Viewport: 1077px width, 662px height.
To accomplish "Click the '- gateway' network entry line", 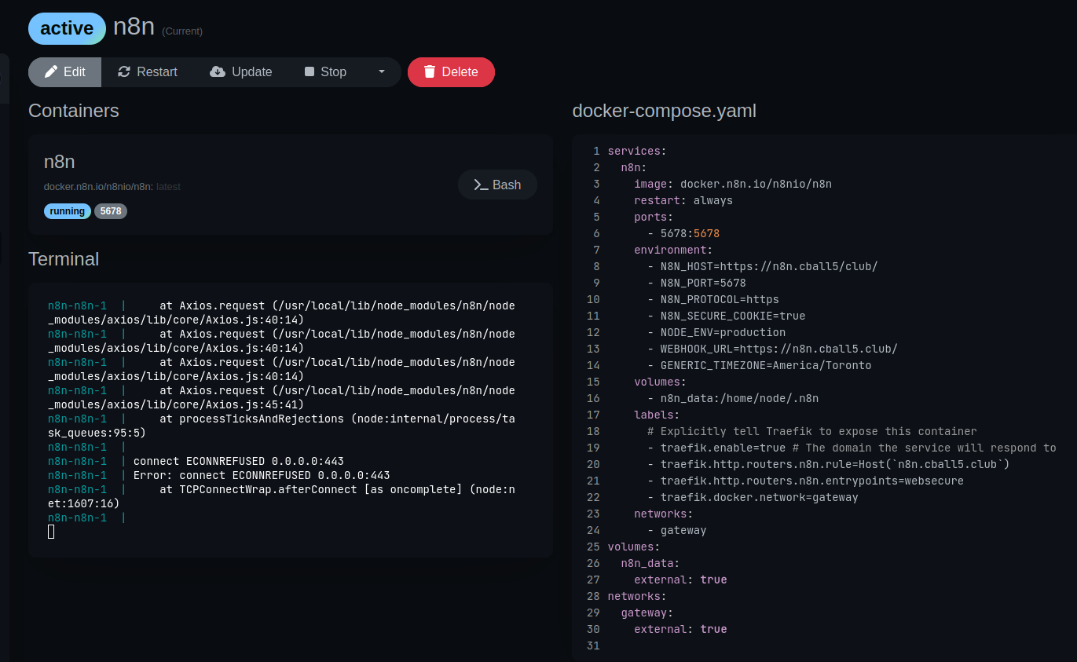I will point(677,530).
